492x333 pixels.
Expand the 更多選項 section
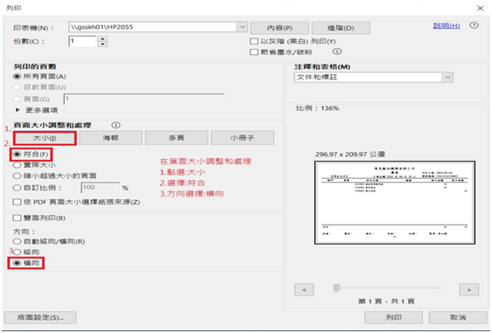click(18, 110)
